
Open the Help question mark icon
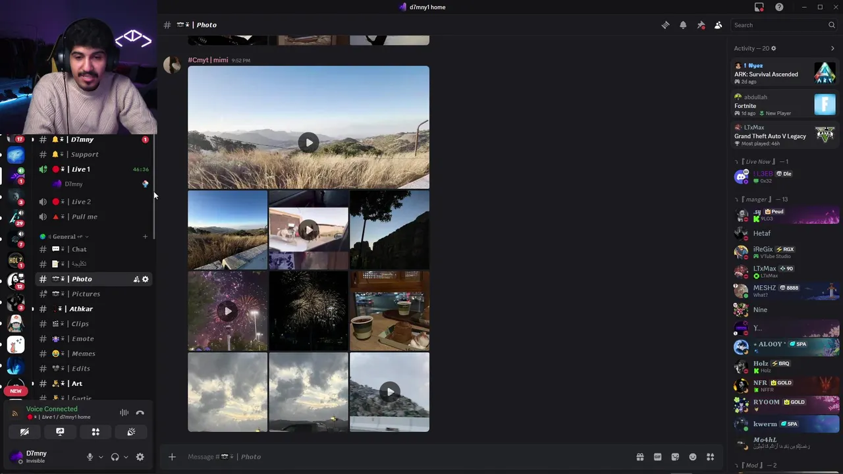[779, 7]
